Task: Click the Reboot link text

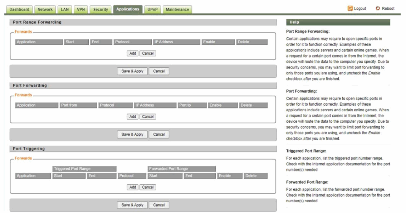Action: pos(388,9)
